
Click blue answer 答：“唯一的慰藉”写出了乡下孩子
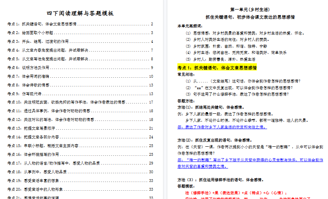pyautogui.click(x=250, y=163)
